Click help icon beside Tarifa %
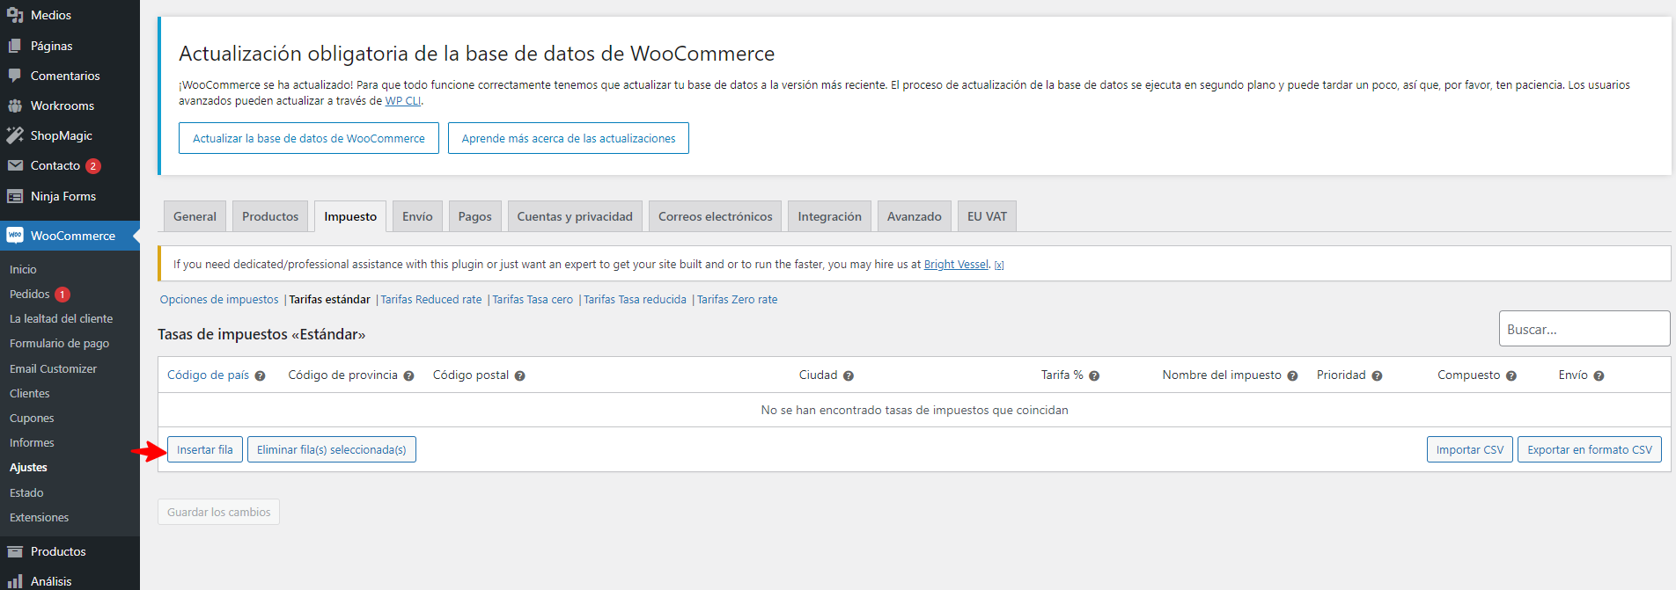 (x=1094, y=375)
